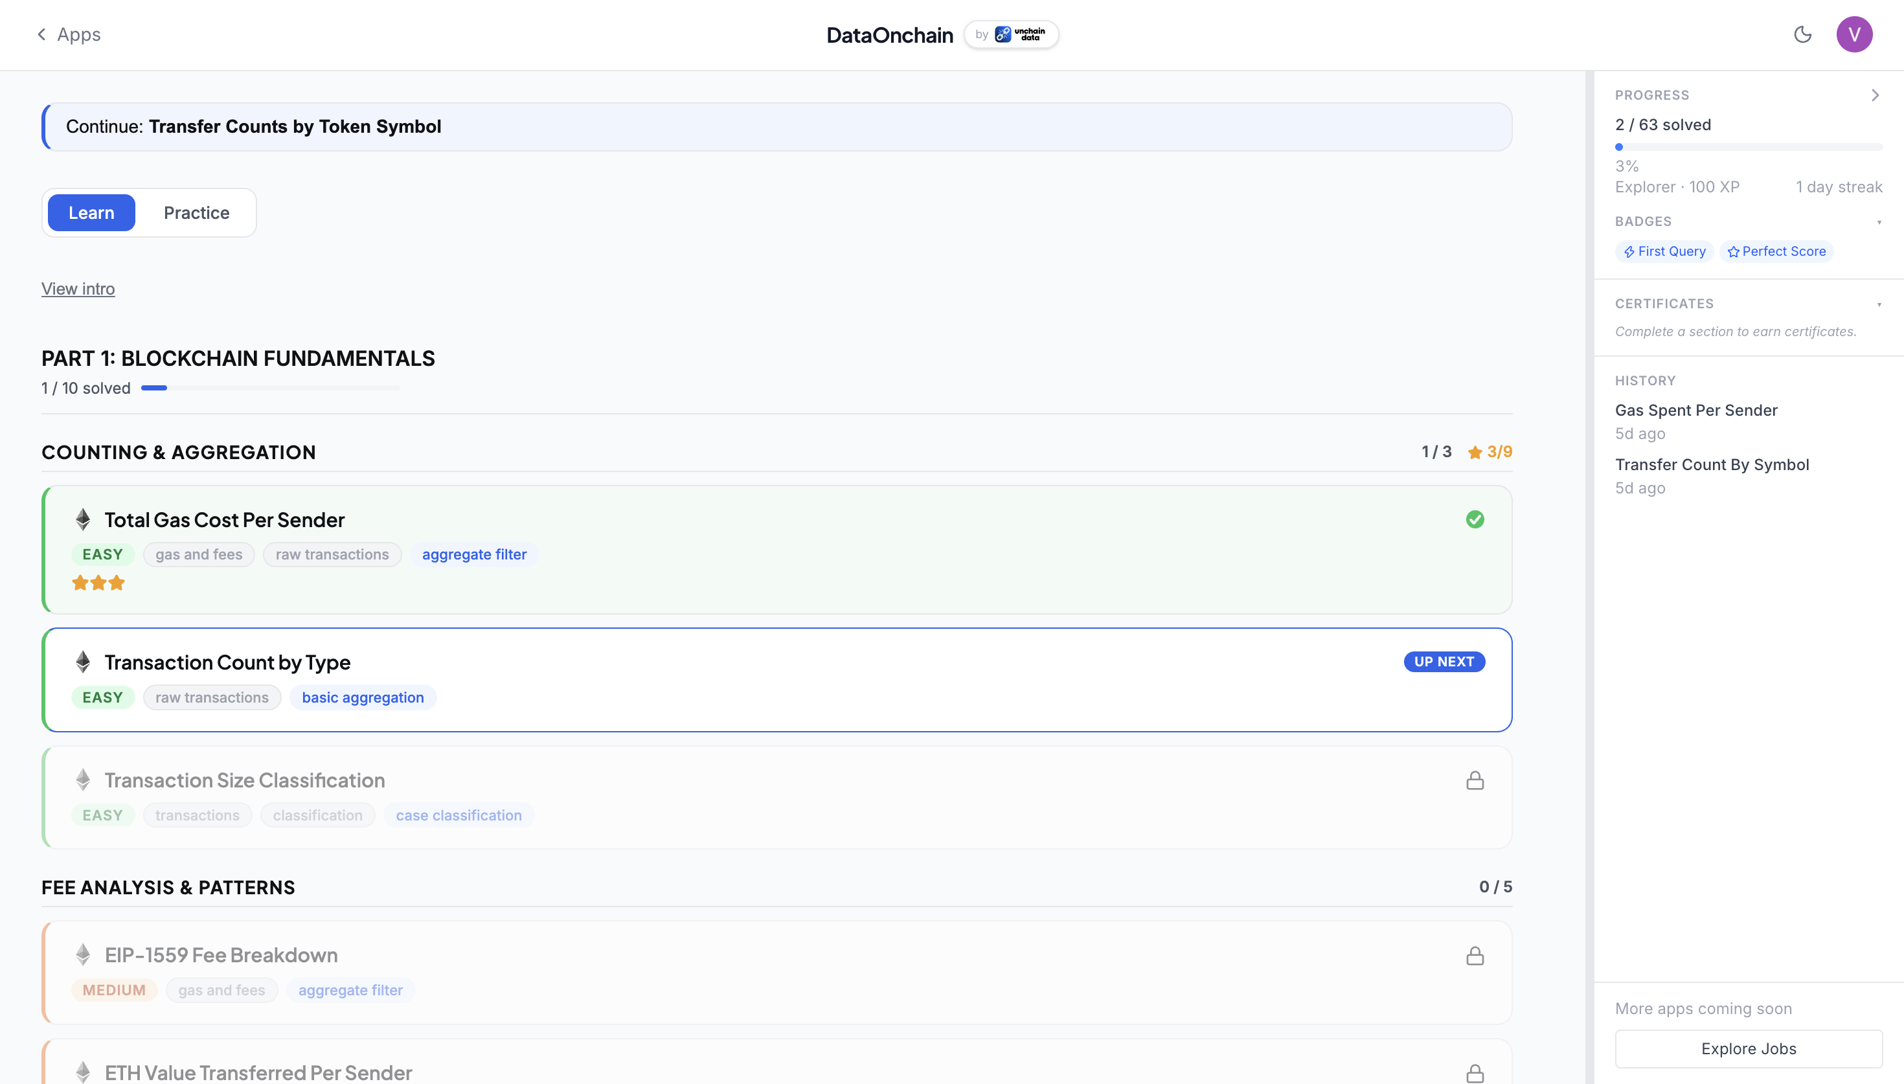Select the transactions tag
The height and width of the screenshot is (1084, 1904).
coord(198,815)
